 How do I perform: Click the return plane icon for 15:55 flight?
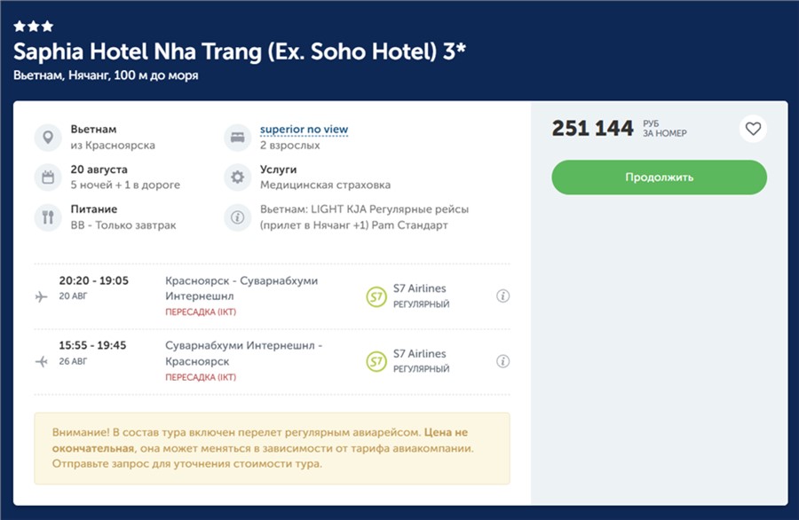[x=42, y=361]
